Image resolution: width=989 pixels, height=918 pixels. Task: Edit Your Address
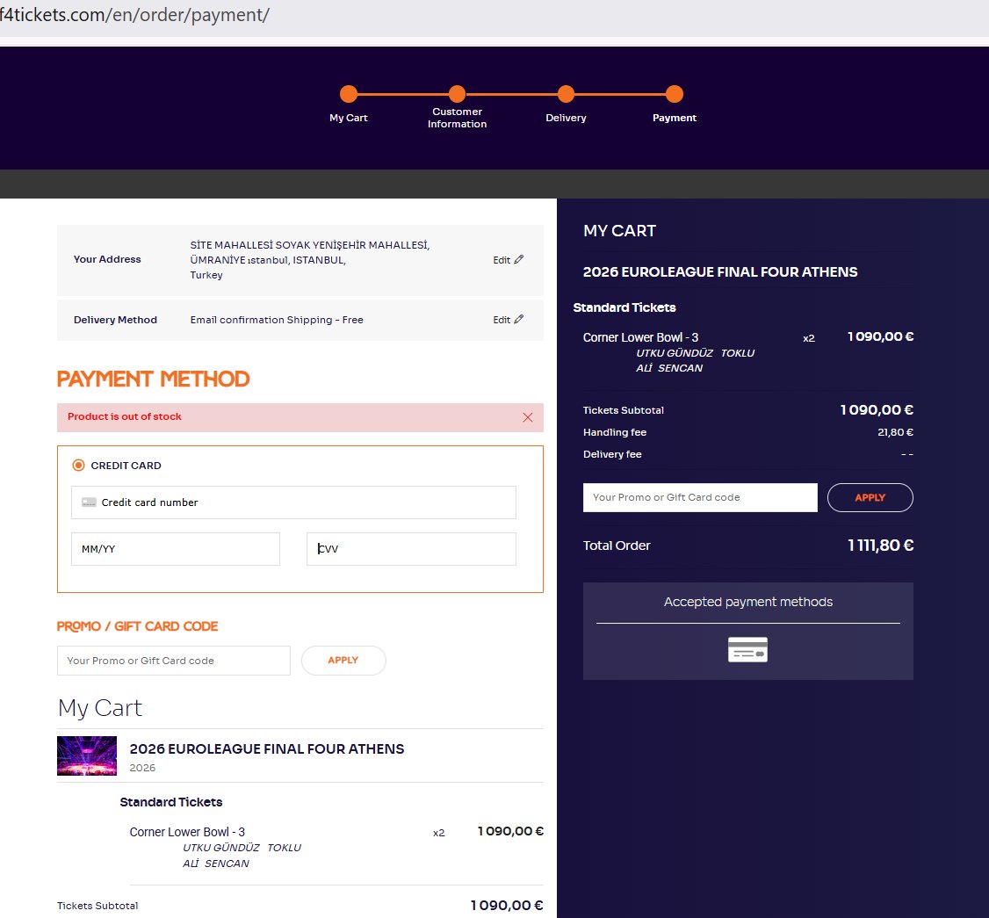(x=509, y=260)
